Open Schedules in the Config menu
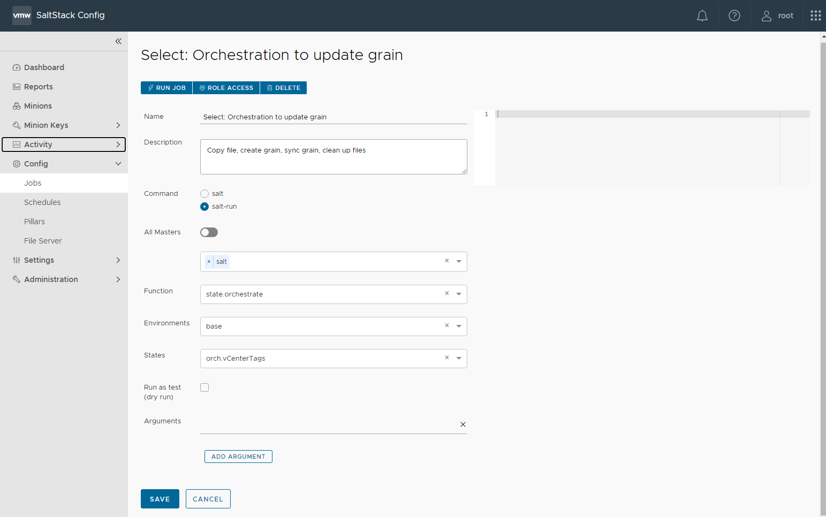 tap(42, 202)
